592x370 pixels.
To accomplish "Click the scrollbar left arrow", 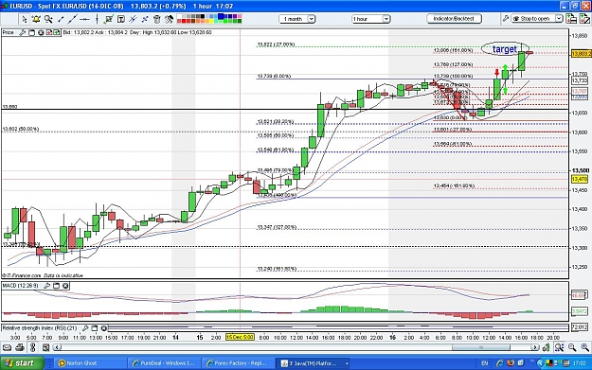I will [58, 347].
